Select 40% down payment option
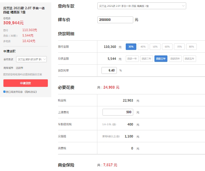The height and width of the screenshot is (171, 205). pos(143,47)
